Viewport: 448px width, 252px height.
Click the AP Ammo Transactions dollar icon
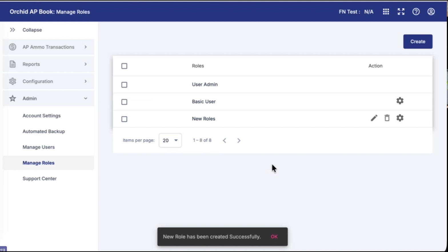coord(12,47)
